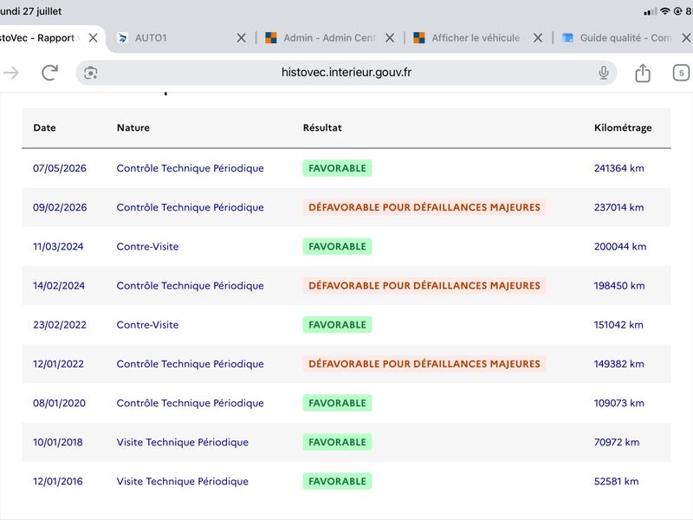Image resolution: width=693 pixels, height=520 pixels.
Task: Click the date 12/01/2016
Action: coord(58,481)
